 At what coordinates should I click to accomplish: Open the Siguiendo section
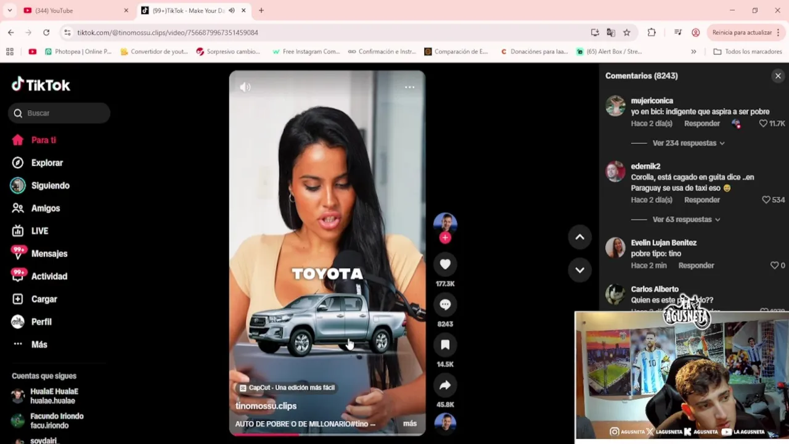tap(41, 186)
